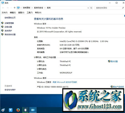
Task: Open Device Manager (设备管理器) sidebar link
Action: (9, 23)
